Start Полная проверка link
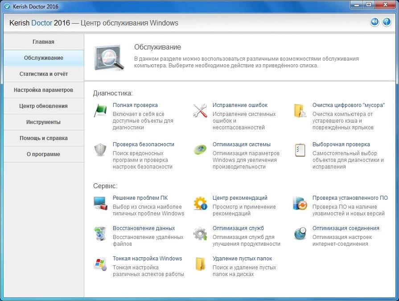 tap(135, 105)
